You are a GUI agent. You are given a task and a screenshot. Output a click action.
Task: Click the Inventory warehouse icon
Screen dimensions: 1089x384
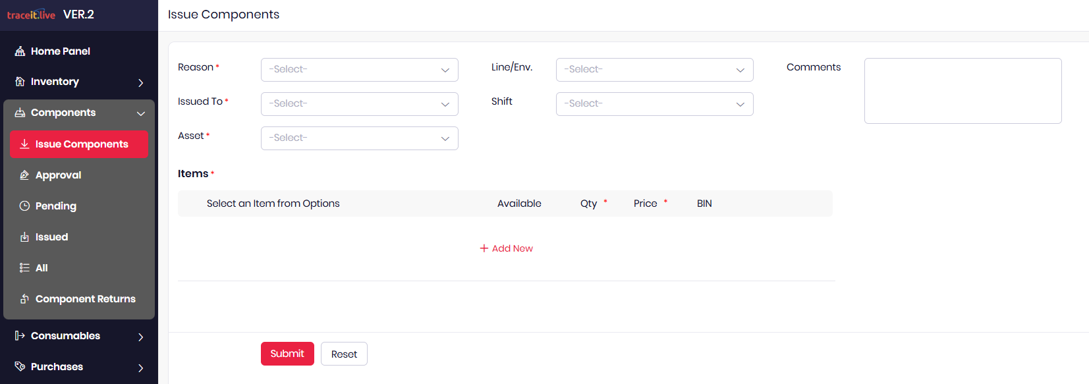[20, 82]
